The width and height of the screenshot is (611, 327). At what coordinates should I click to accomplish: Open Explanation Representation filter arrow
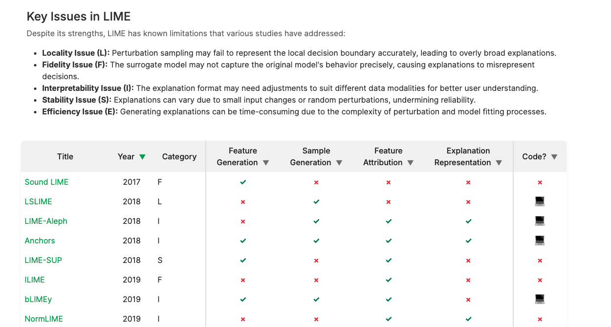click(499, 163)
